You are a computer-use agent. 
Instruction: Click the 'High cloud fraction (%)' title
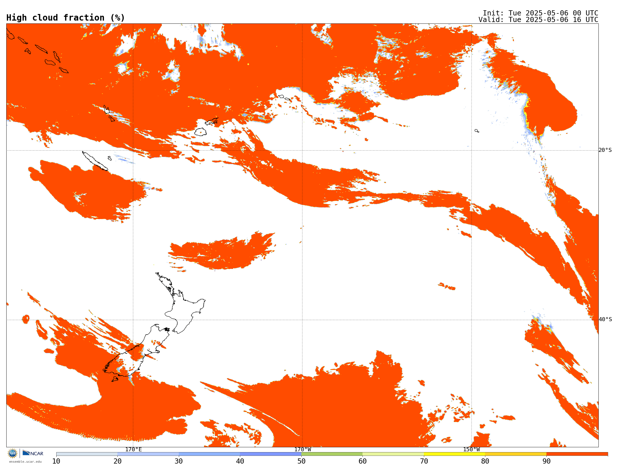[x=65, y=18]
